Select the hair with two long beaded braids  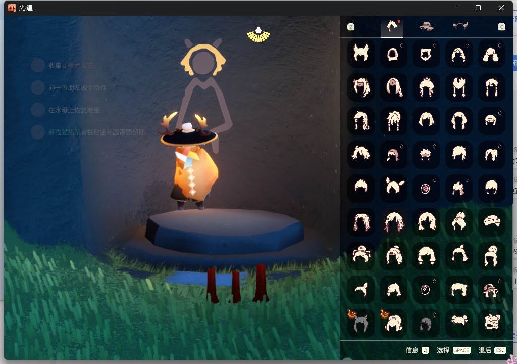(458, 87)
